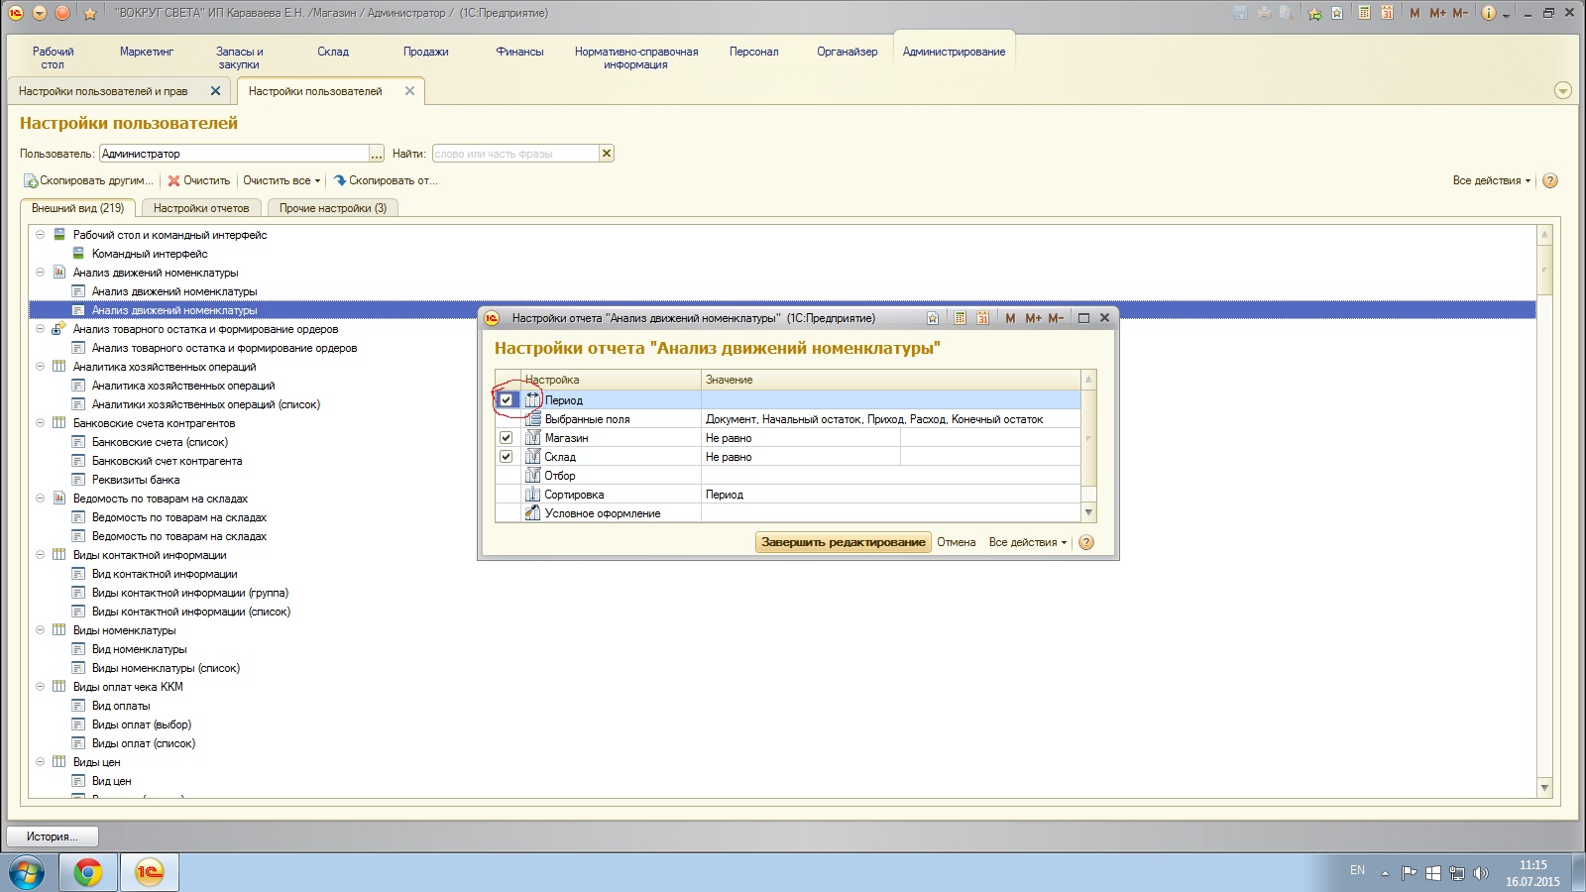This screenshot has height=892, width=1586.
Task: Open the About info icon in main title bar
Action: [x=1489, y=13]
